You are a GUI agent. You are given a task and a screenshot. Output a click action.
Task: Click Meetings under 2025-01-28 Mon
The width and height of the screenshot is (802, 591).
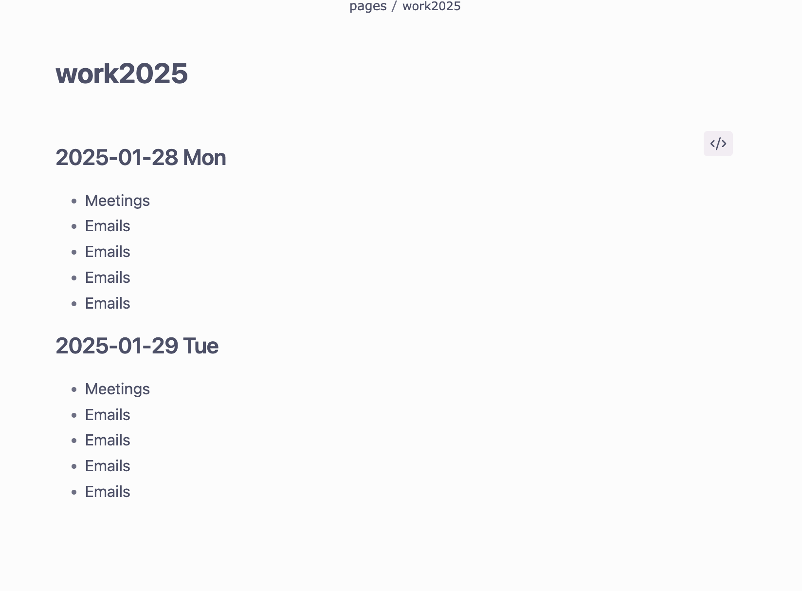pyautogui.click(x=117, y=201)
